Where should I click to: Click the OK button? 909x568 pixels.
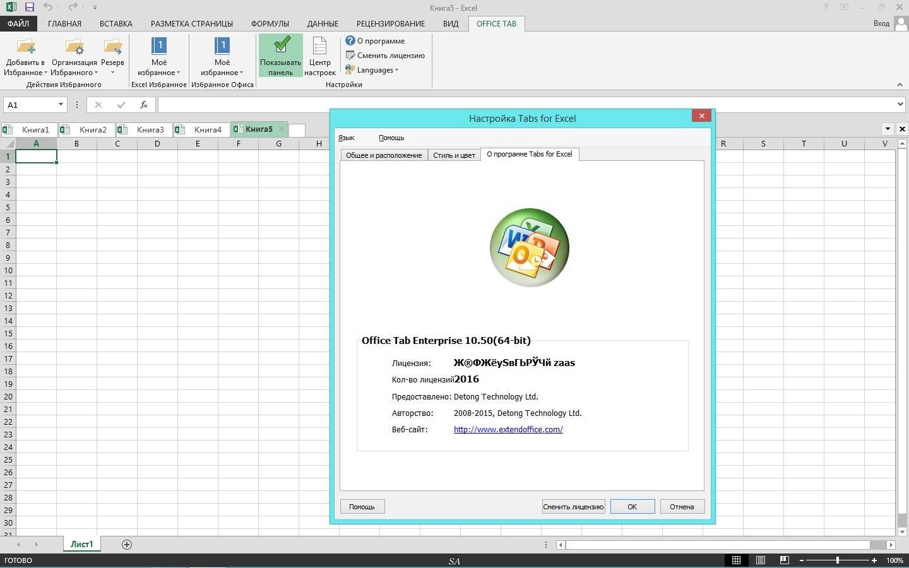click(632, 506)
